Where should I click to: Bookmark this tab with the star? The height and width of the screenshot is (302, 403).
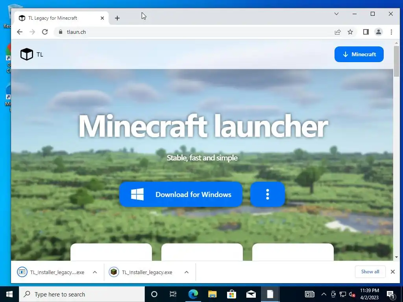pyautogui.click(x=350, y=32)
